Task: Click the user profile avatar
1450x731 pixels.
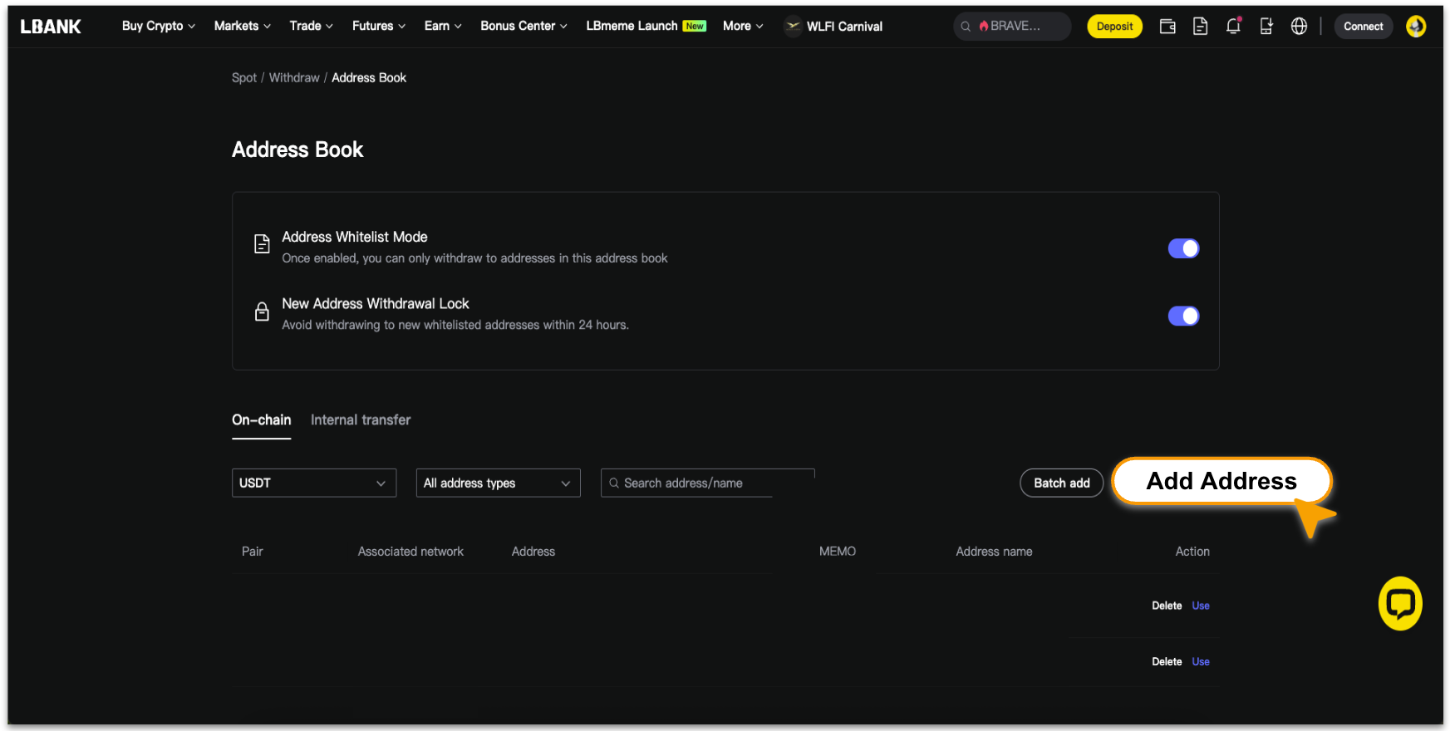Action: [1416, 27]
